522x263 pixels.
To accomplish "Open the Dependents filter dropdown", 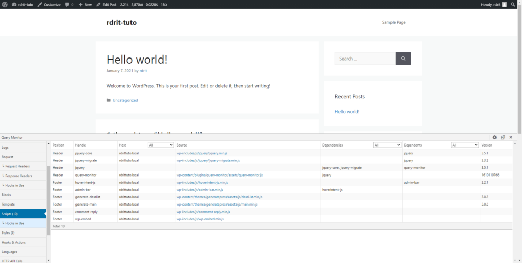I will (x=464, y=145).
